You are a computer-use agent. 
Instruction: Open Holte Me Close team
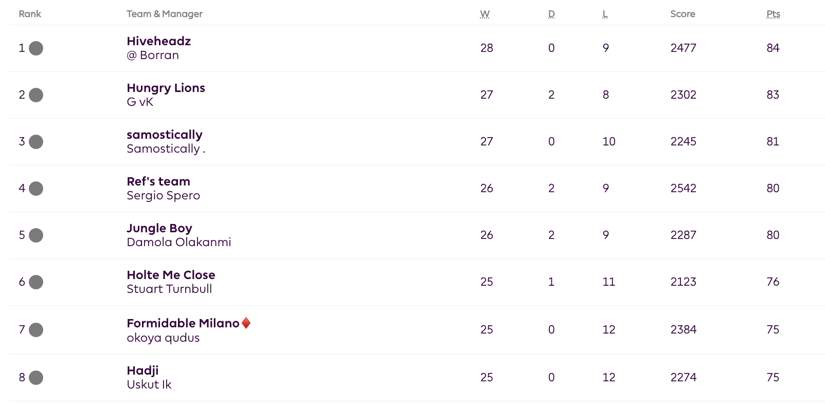[x=171, y=275]
